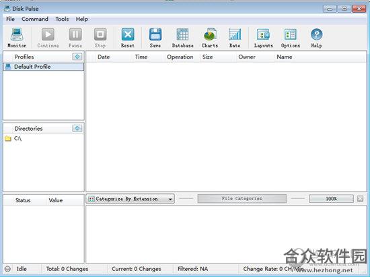Click the Continue toolbar button
Screen dimensions: 370x277
point(48,38)
